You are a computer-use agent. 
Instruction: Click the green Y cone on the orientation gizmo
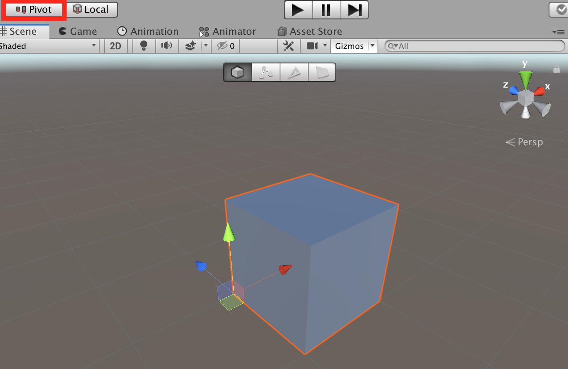point(525,79)
